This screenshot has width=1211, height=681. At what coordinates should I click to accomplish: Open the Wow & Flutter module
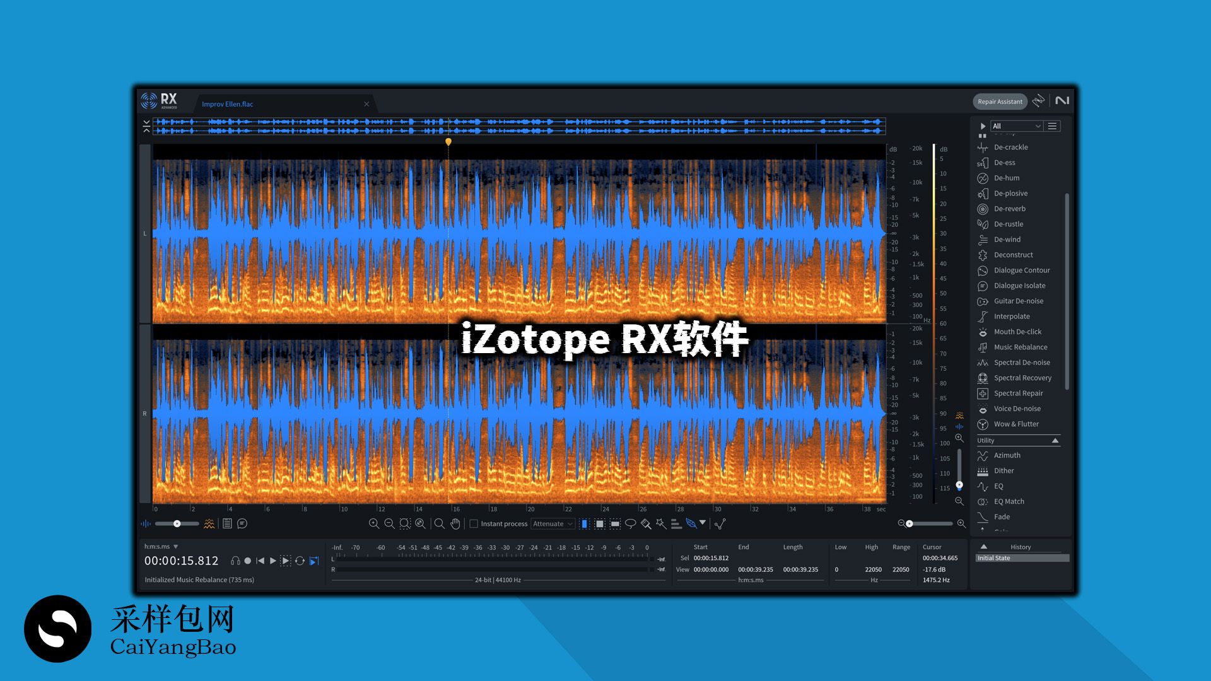1017,424
